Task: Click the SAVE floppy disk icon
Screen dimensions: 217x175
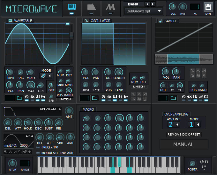Action: click(208, 7)
